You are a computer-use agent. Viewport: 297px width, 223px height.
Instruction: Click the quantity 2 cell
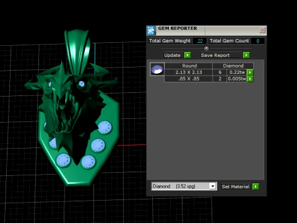220,79
